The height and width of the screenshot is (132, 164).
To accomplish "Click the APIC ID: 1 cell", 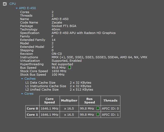I will pos(110,115).
